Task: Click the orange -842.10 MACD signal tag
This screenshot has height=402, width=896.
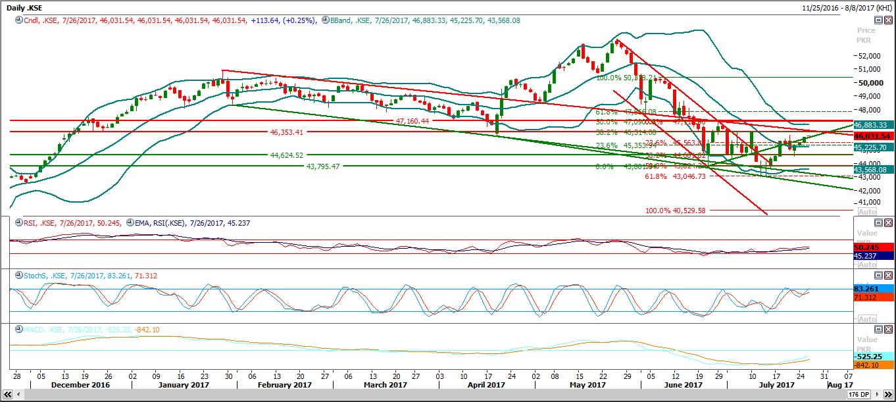Action: 873,364
